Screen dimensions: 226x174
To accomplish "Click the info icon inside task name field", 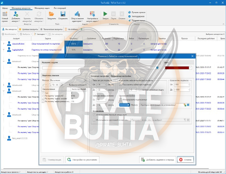I will pyautogui.click(x=157, y=68).
